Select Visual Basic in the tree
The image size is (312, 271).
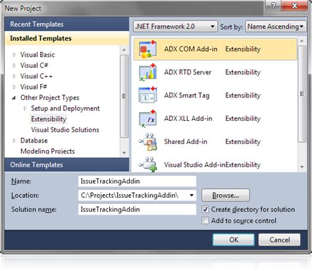[38, 55]
